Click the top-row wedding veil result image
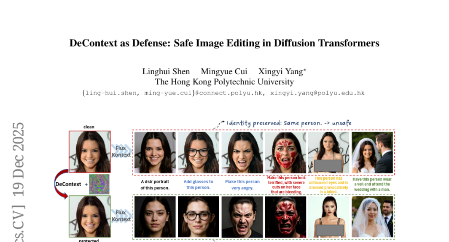 point(372,152)
